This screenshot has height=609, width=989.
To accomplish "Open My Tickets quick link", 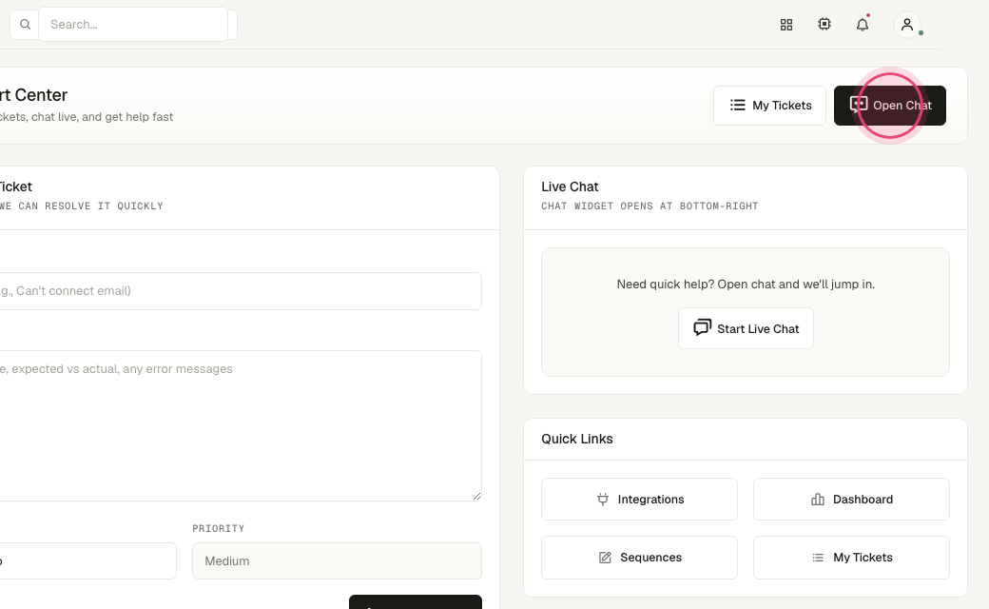I will [851, 558].
